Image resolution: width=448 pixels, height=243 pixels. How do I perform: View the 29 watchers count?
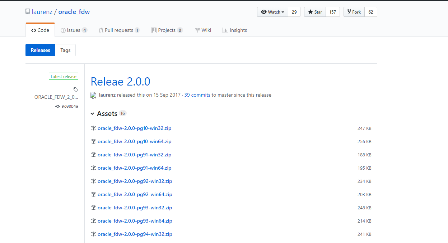coord(294,12)
